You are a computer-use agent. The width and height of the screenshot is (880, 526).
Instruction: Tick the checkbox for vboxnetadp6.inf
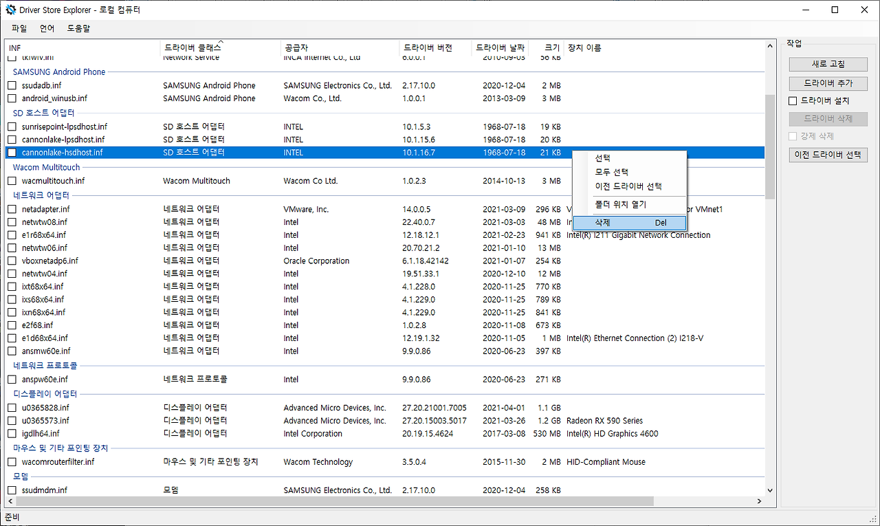(x=12, y=261)
